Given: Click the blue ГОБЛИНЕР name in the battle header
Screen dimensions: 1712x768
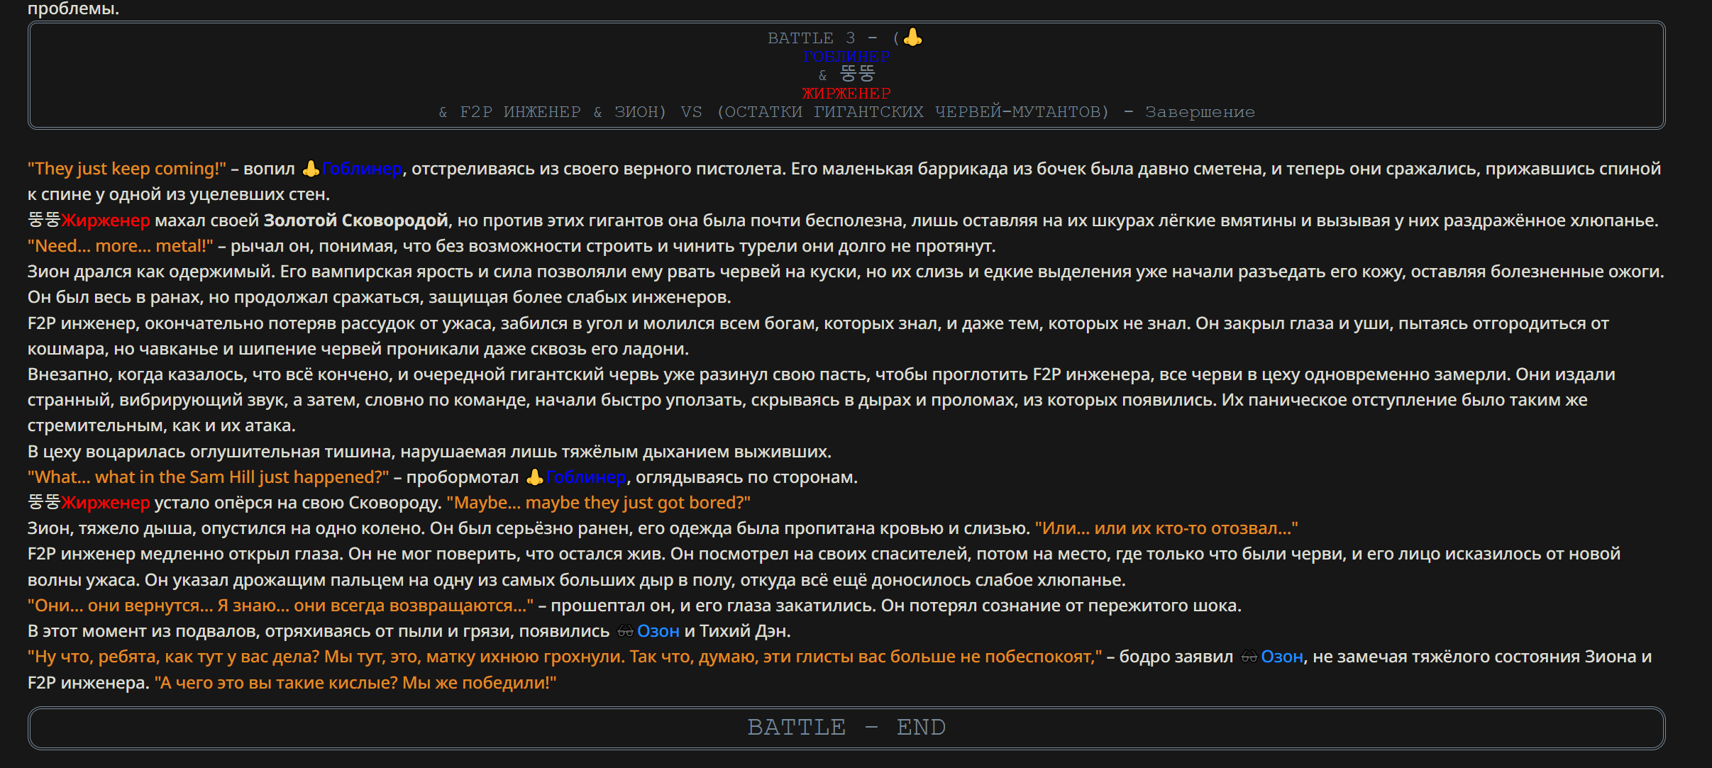Looking at the screenshot, I should (846, 57).
